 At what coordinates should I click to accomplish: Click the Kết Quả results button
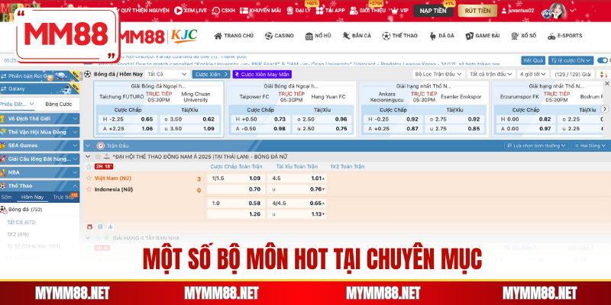click(533, 60)
